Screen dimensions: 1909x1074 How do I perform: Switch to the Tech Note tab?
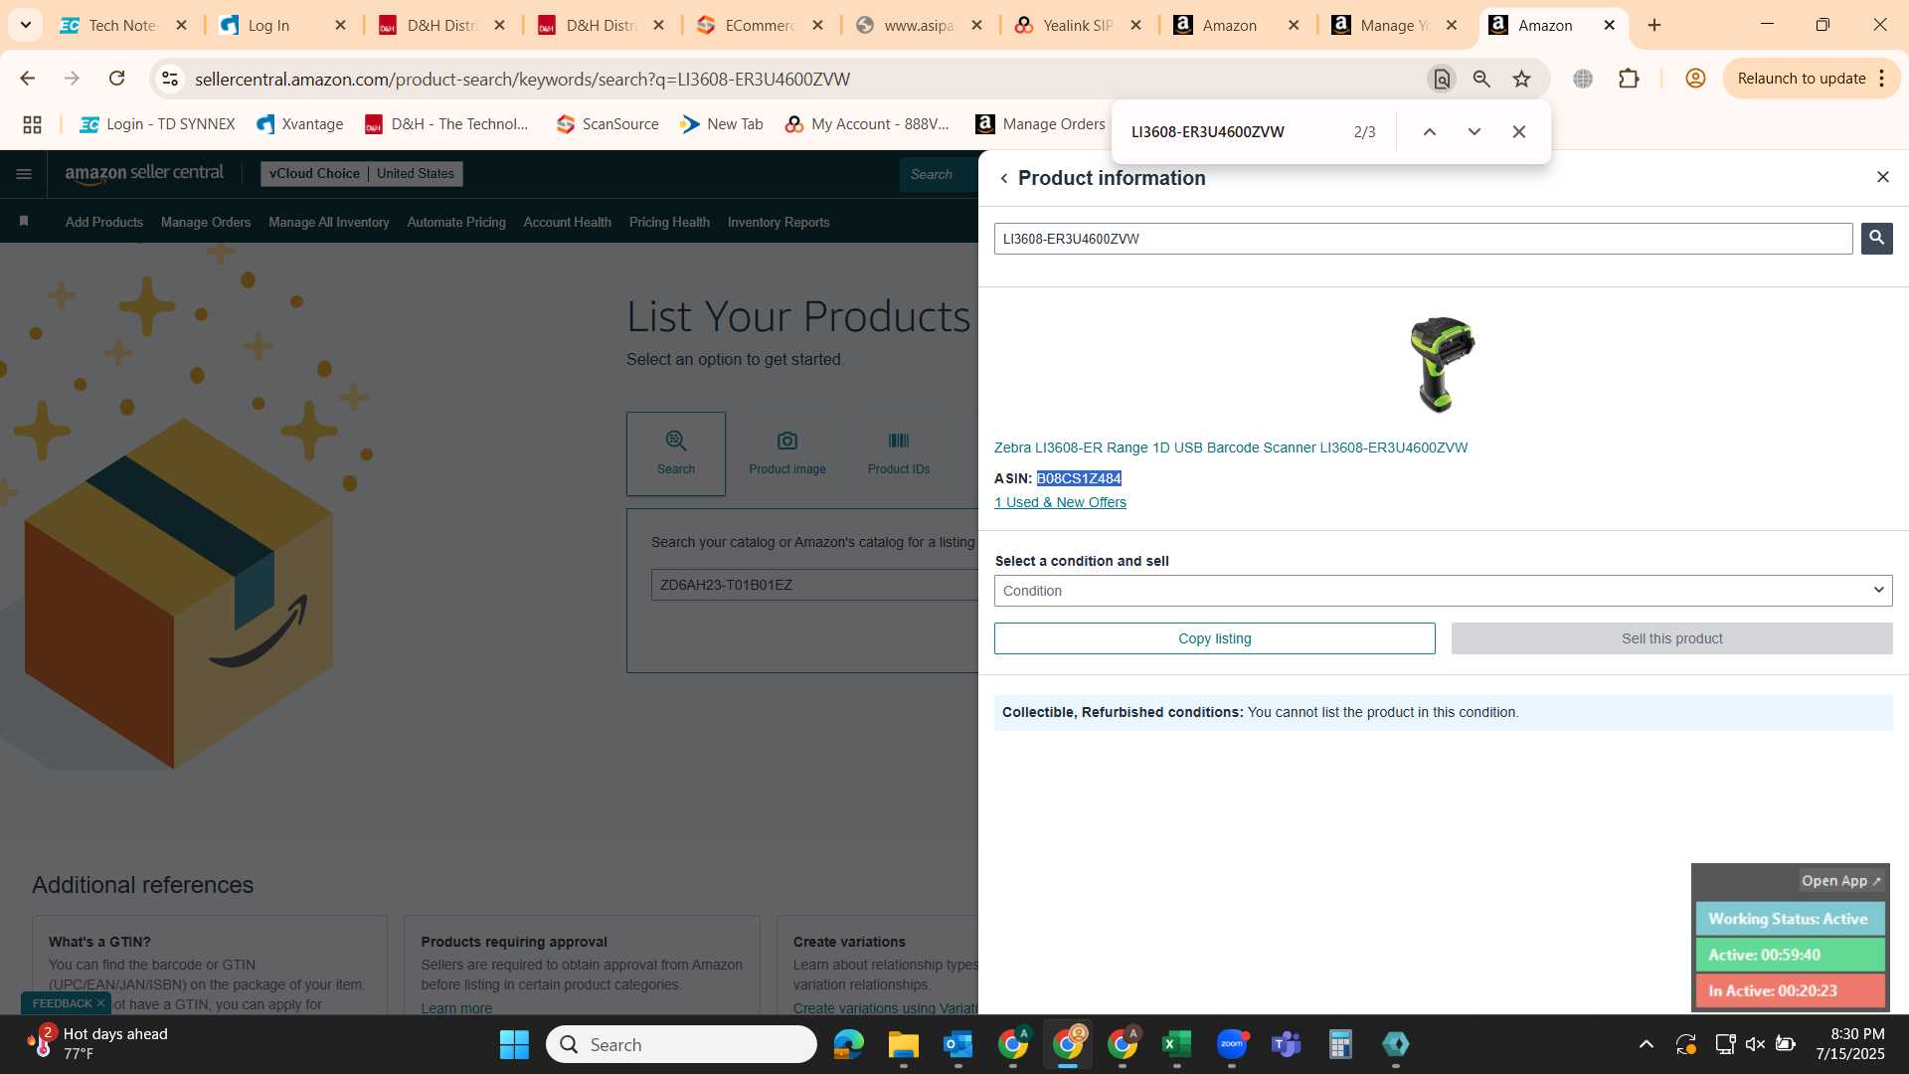tap(123, 25)
